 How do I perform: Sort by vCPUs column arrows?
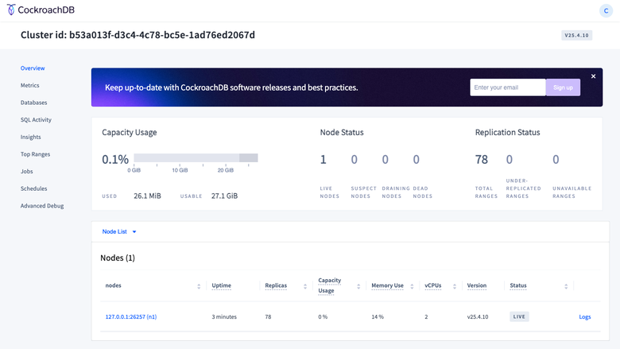(455, 286)
